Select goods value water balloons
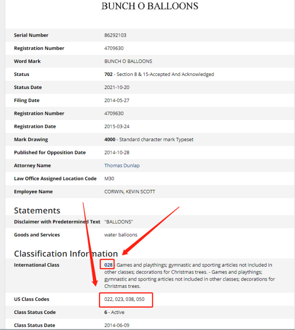 [x=121, y=235]
